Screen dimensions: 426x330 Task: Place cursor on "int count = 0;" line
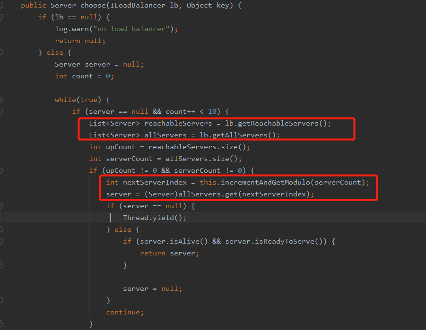pos(84,76)
